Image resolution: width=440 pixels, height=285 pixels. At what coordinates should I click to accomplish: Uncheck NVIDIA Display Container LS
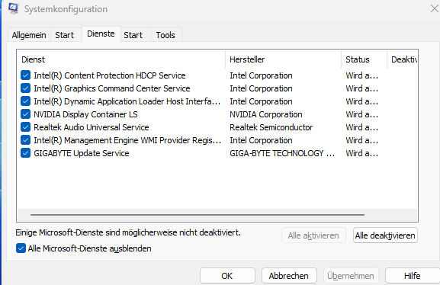pyautogui.click(x=25, y=114)
